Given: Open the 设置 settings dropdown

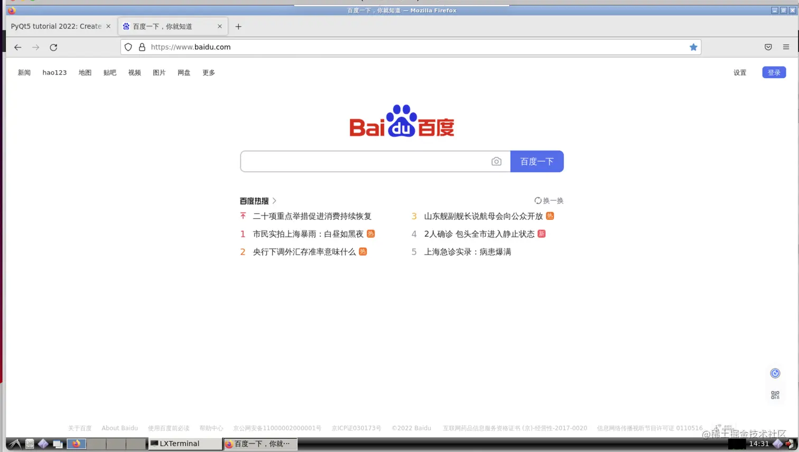Looking at the screenshot, I should [740, 72].
